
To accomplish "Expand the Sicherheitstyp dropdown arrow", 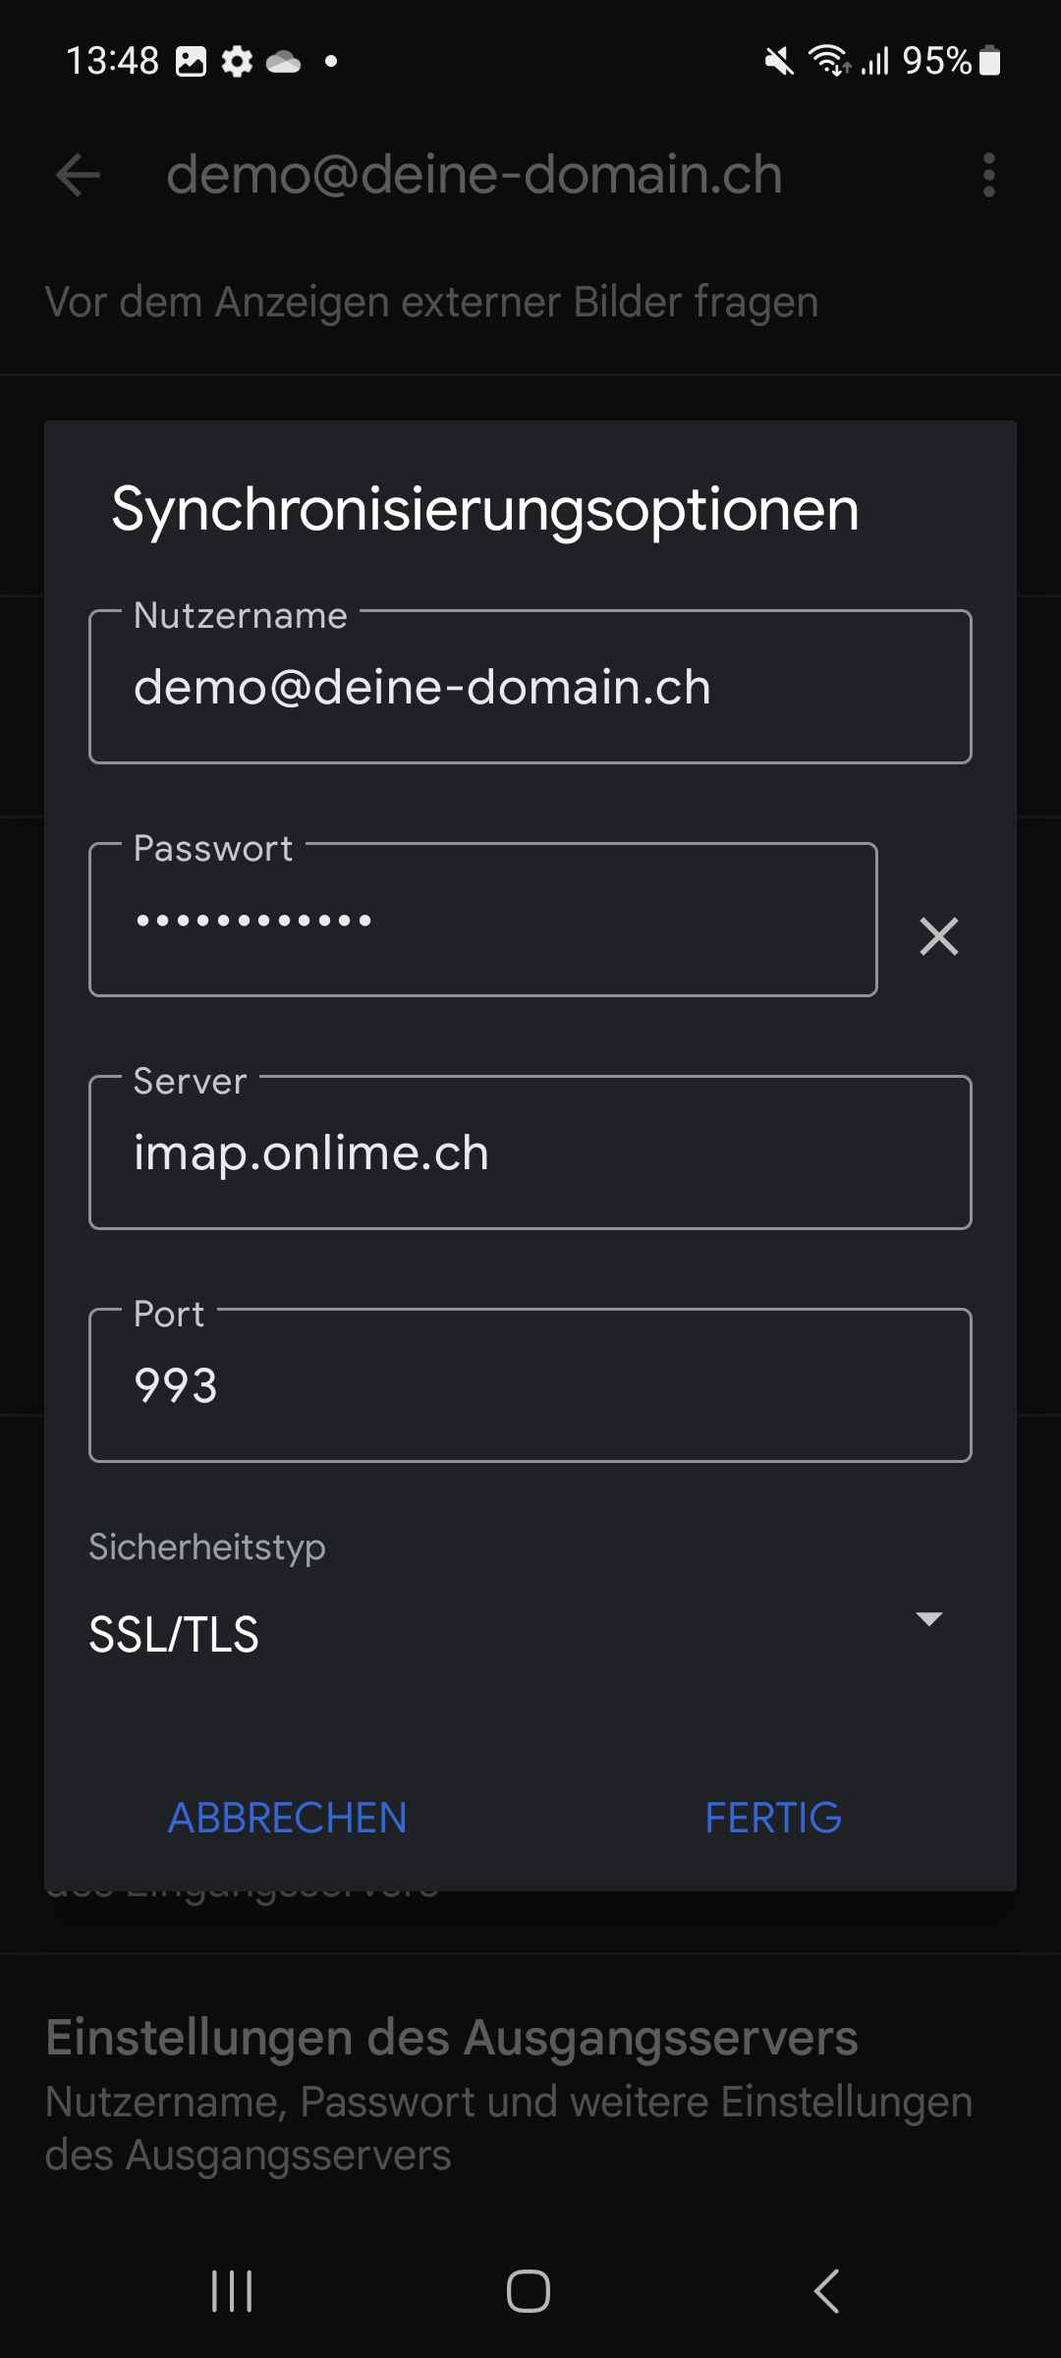I will tap(929, 1618).
